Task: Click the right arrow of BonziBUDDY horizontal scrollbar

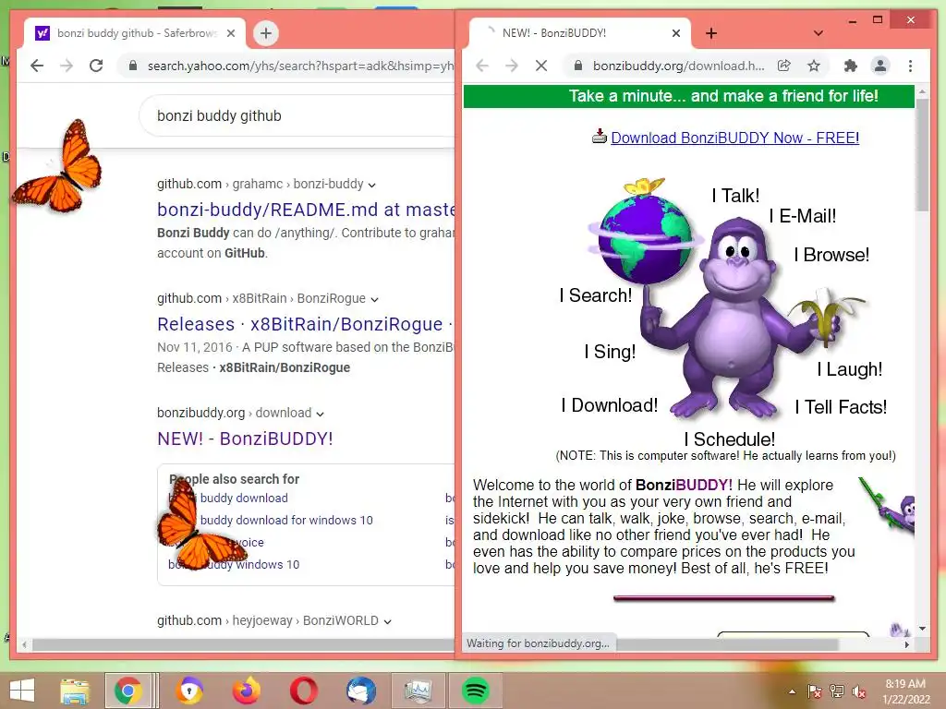Action: click(907, 644)
